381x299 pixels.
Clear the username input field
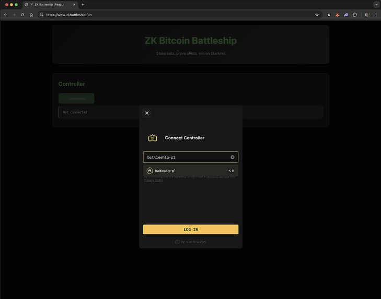[233, 157]
